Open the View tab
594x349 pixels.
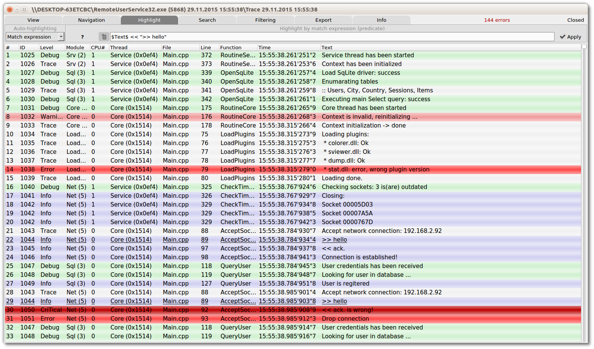coord(33,20)
